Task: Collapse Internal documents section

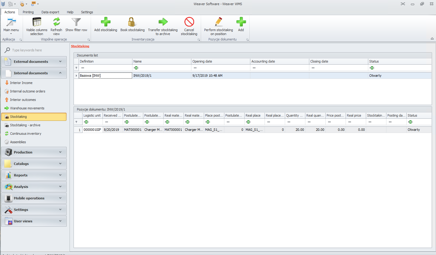Action: click(34, 73)
